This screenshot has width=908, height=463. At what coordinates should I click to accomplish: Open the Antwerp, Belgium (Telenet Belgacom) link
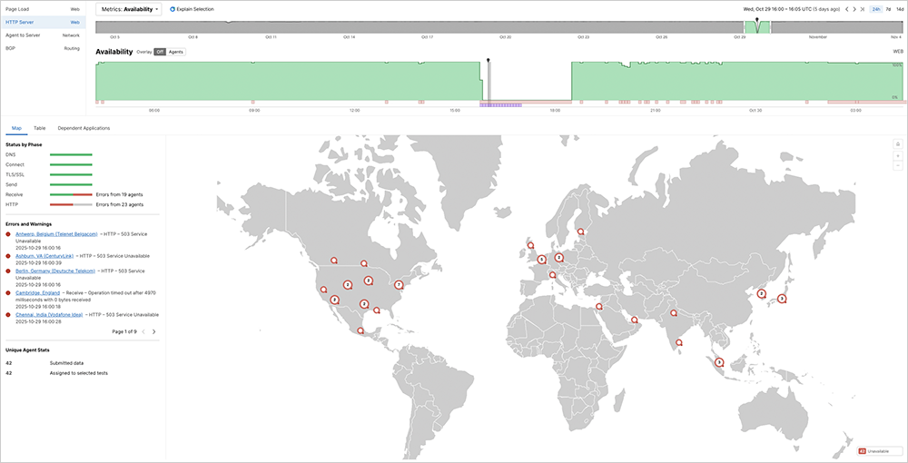pyautogui.click(x=56, y=234)
